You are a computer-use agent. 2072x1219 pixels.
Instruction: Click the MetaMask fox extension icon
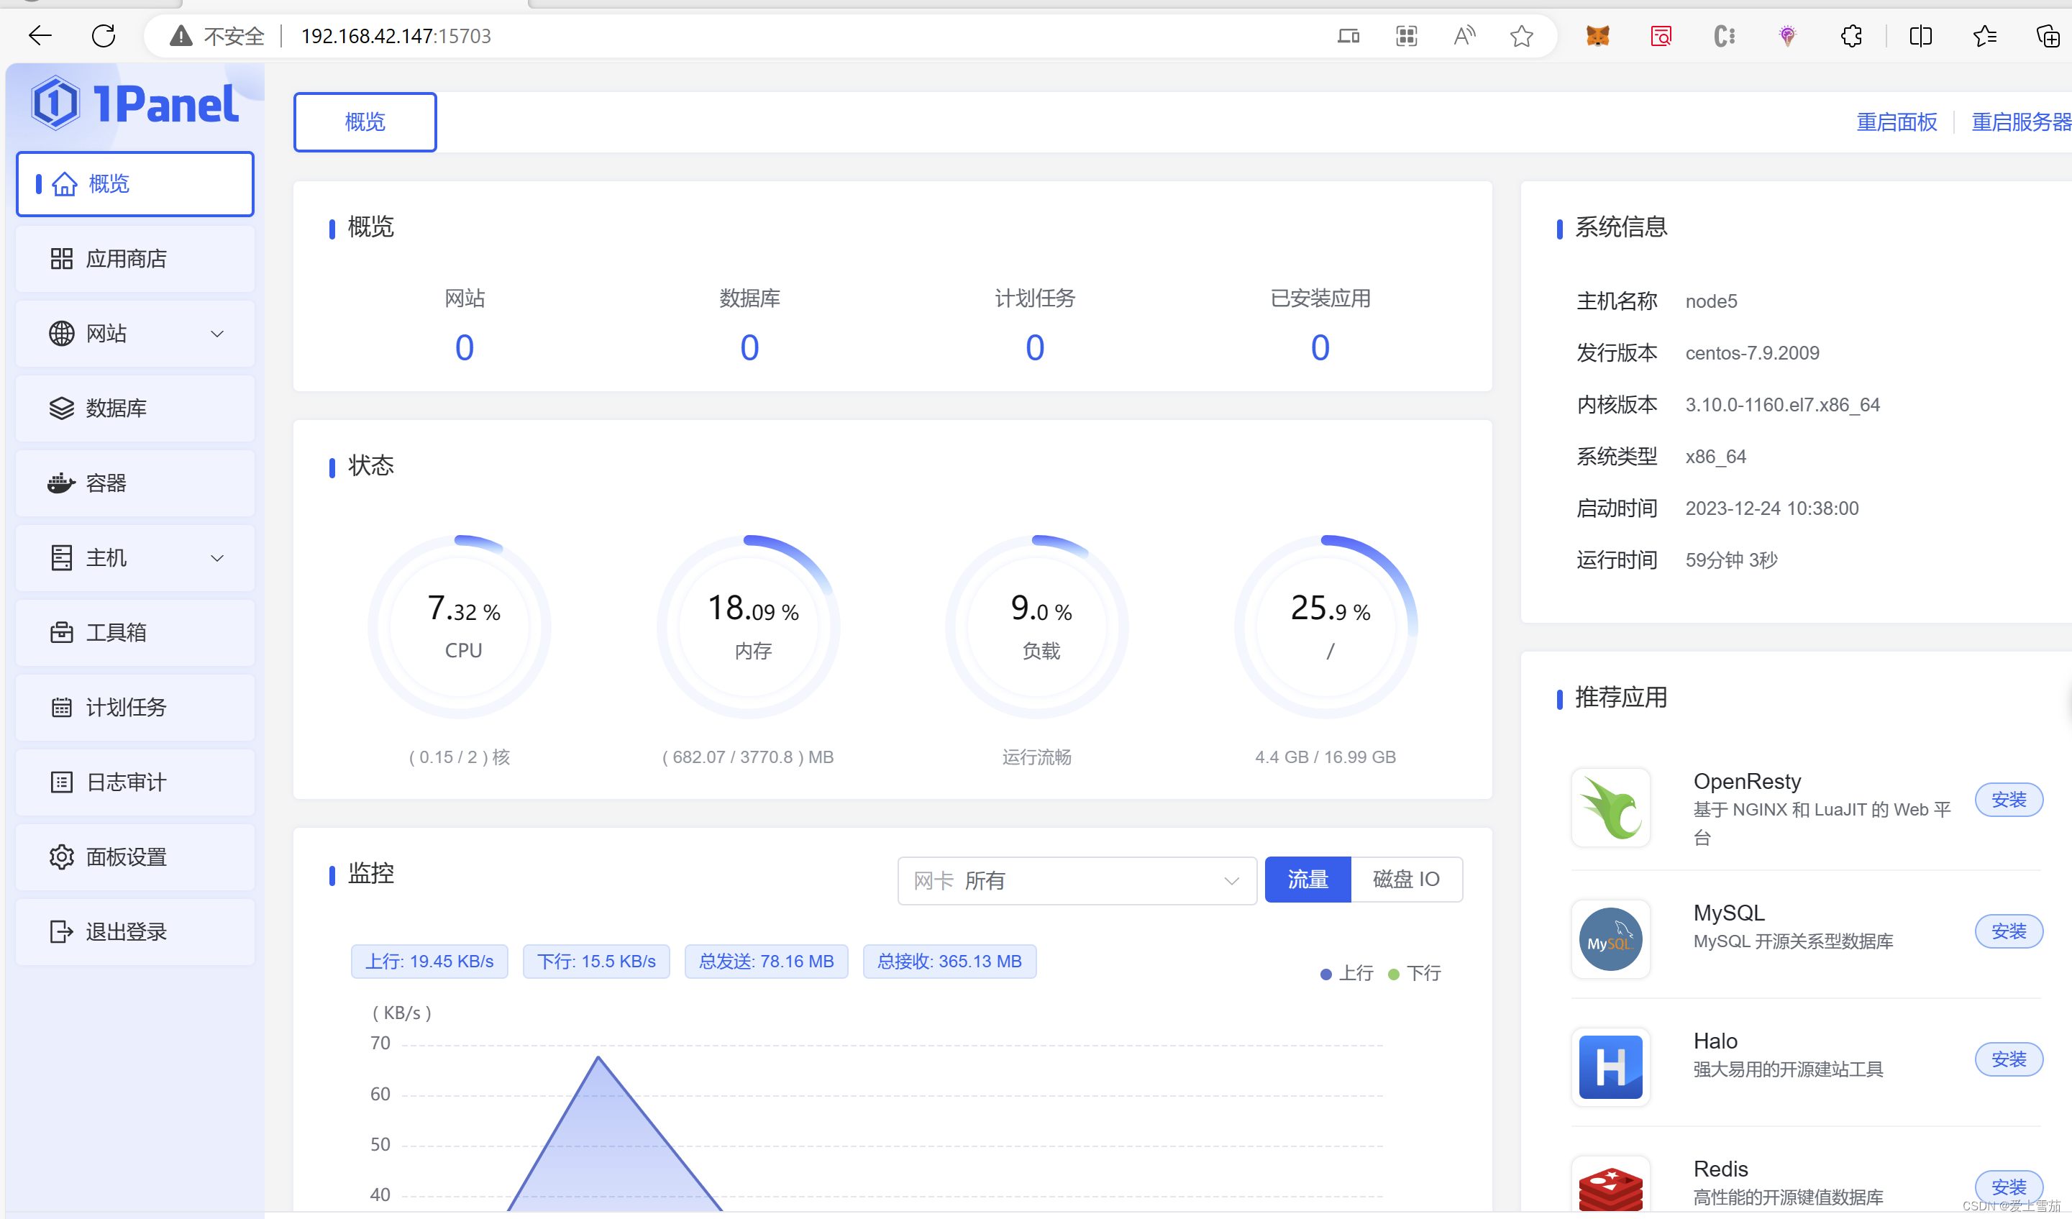pyautogui.click(x=1597, y=36)
